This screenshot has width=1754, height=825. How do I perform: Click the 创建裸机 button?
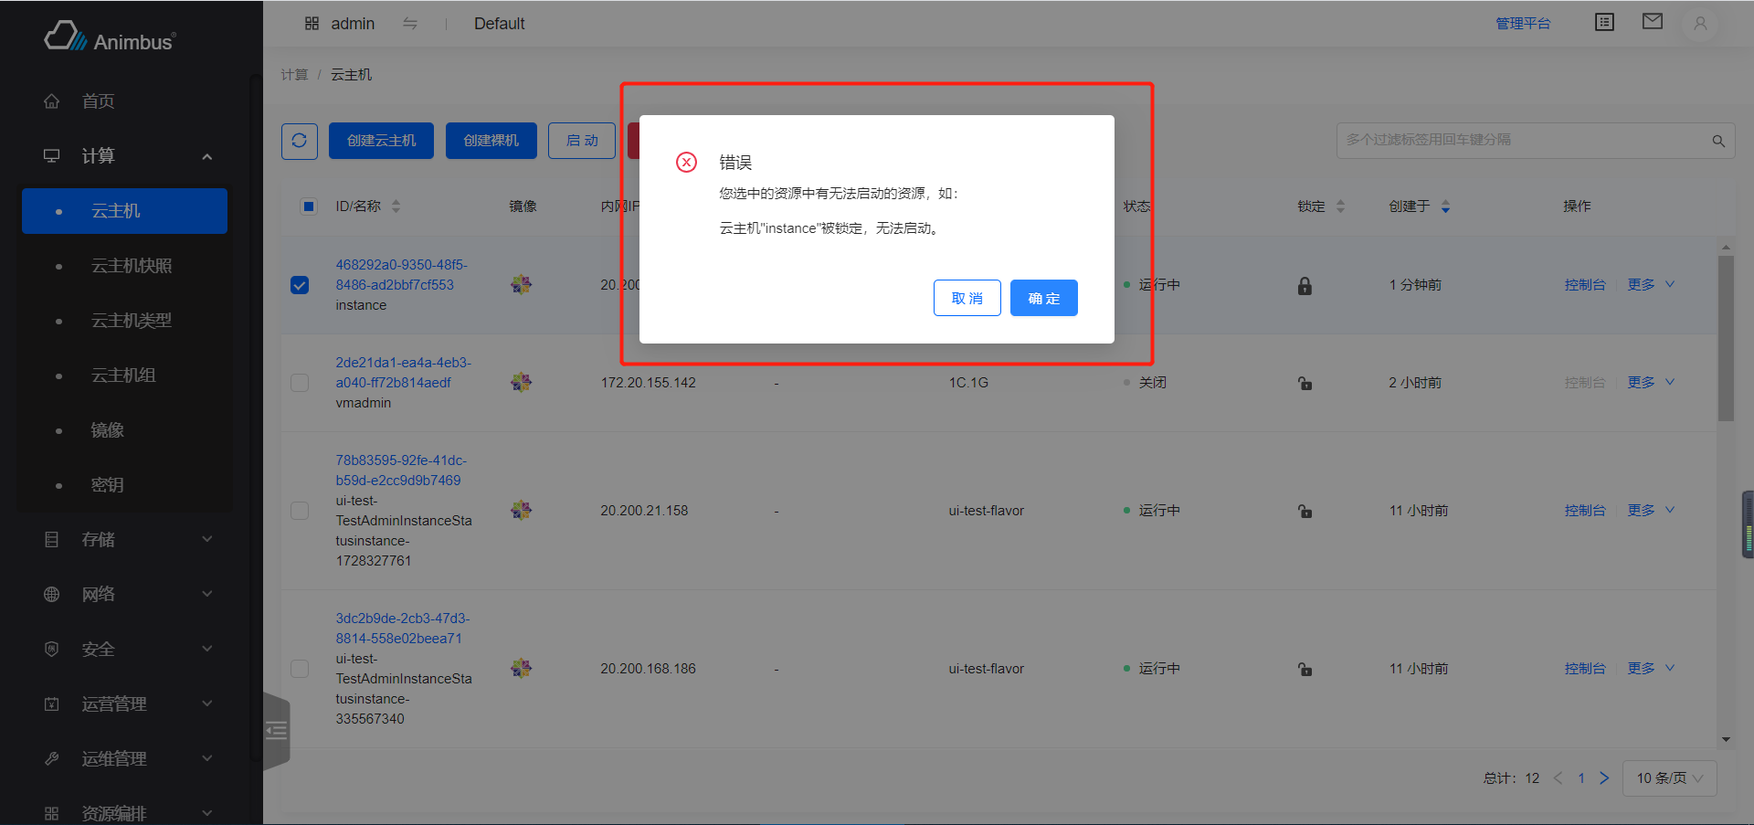coord(491,140)
